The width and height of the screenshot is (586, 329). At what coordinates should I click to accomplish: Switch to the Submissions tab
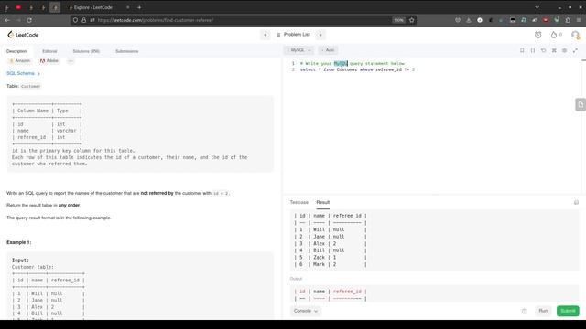point(126,51)
